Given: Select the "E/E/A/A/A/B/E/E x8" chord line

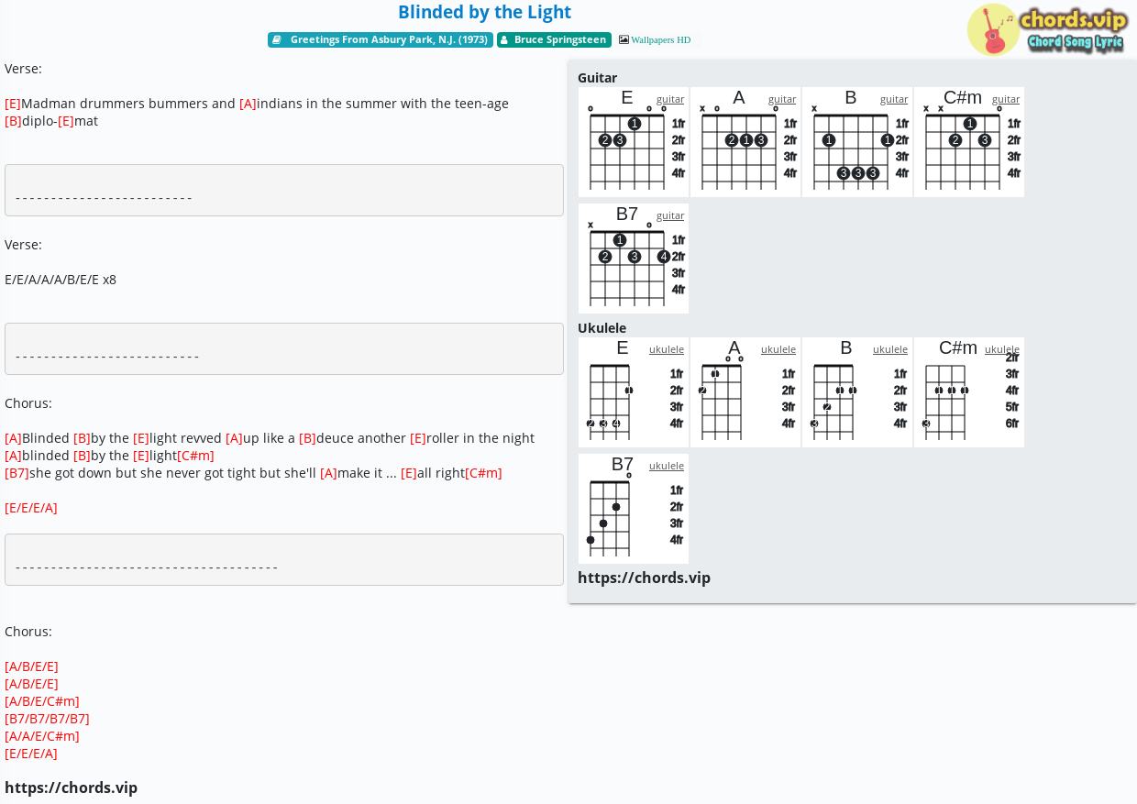Looking at the screenshot, I should click(x=61, y=280).
